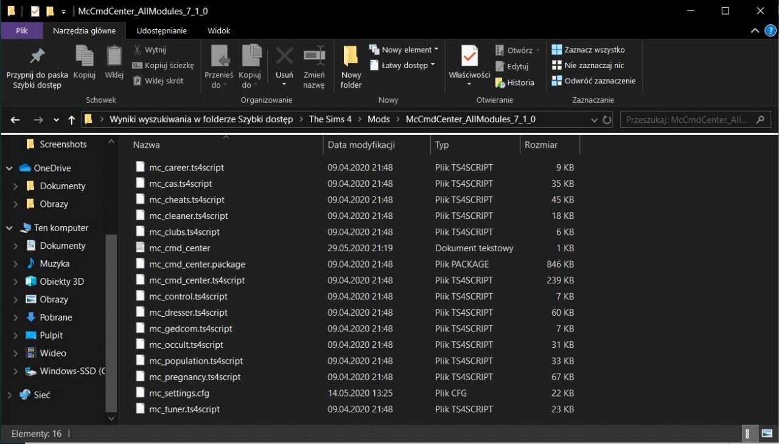This screenshot has width=779, height=444.
Task: Switch to Widok tab
Action: pyautogui.click(x=218, y=30)
